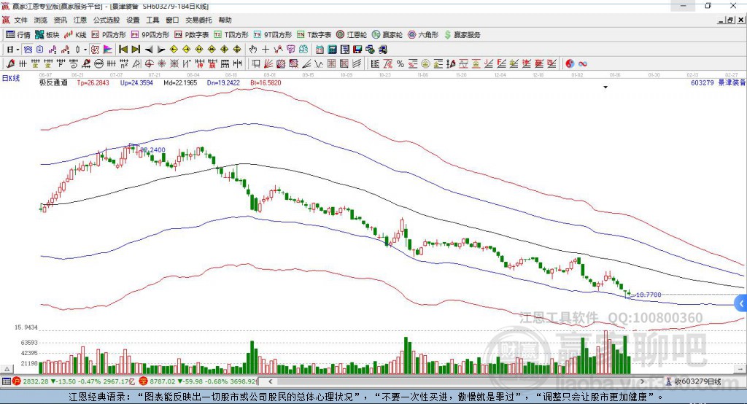Click the 18.7700 low price marker
The image size is (747, 404).
tap(649, 295)
